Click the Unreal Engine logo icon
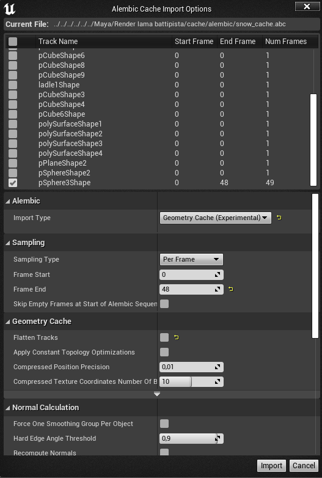This screenshot has width=322, height=478. pos(9,9)
